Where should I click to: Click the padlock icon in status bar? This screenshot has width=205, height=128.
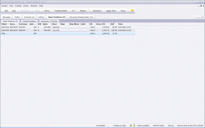click(134, 125)
